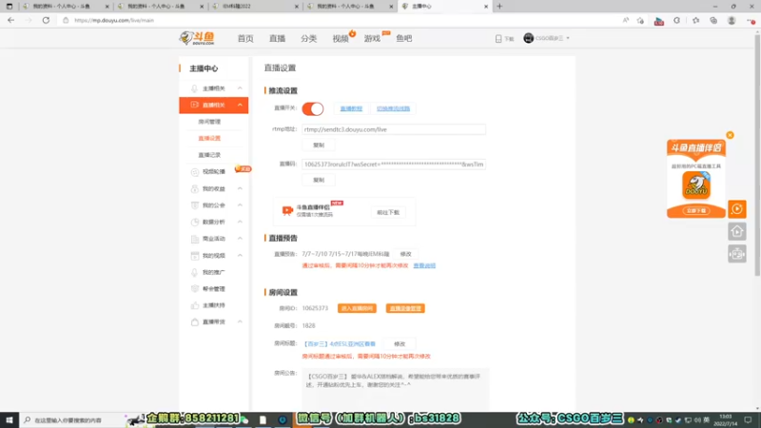
Task: Copy rtmp地址 with 复制 button
Action: 319,146
